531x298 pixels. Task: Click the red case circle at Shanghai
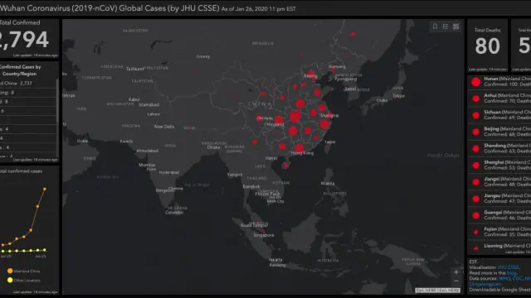pos(330,115)
